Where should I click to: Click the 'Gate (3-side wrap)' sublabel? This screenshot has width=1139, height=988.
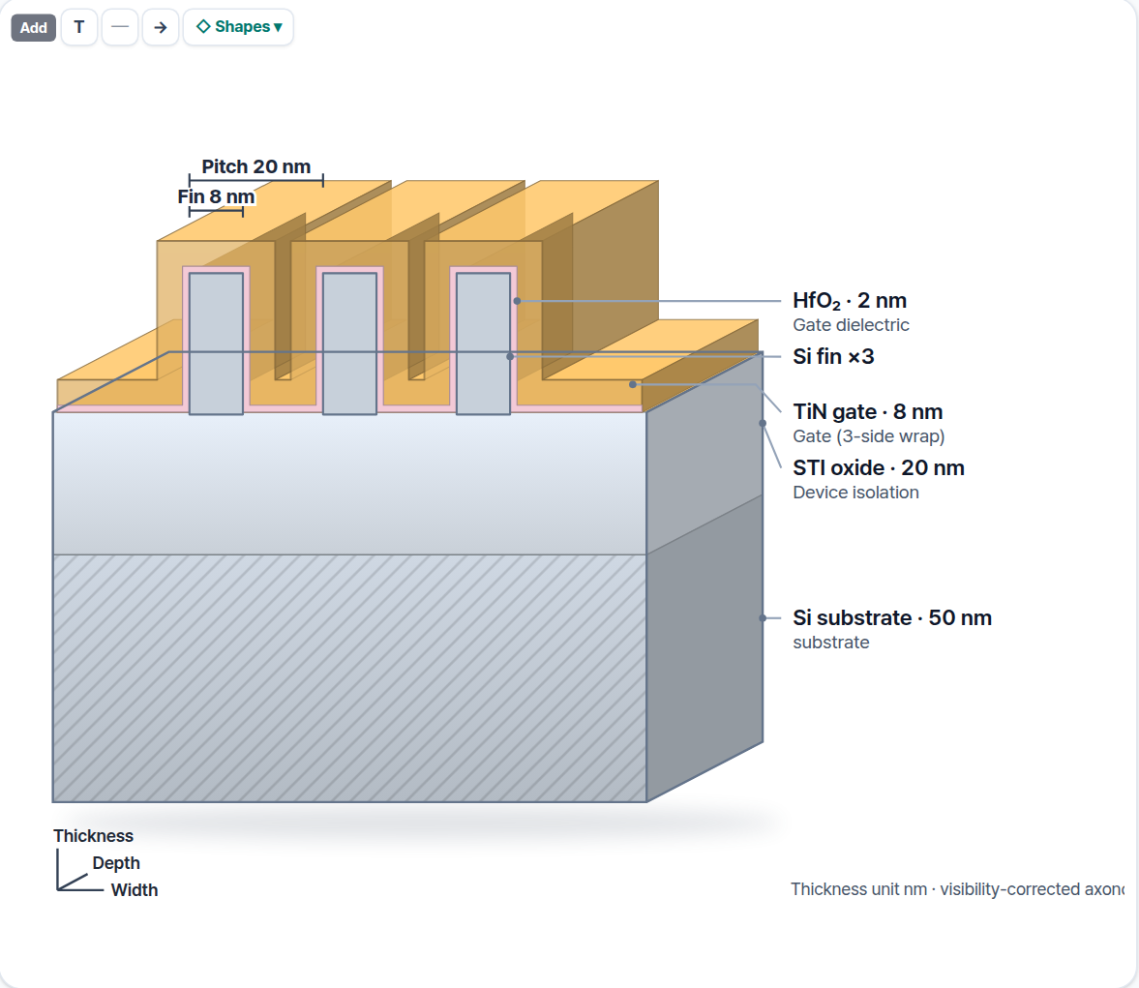click(869, 436)
